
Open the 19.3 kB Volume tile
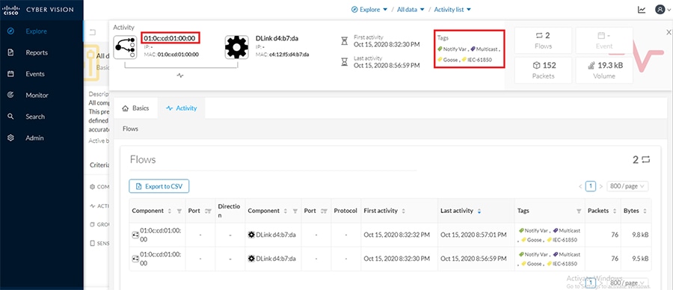pos(604,70)
